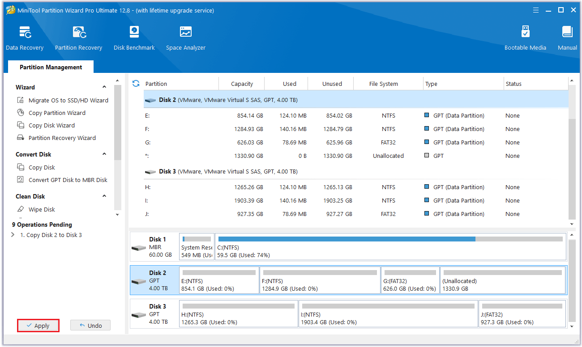Viewport: 582px width, 347px height.
Task: Select F:(NTFS) block in Disk 2 map
Action: pos(320,280)
